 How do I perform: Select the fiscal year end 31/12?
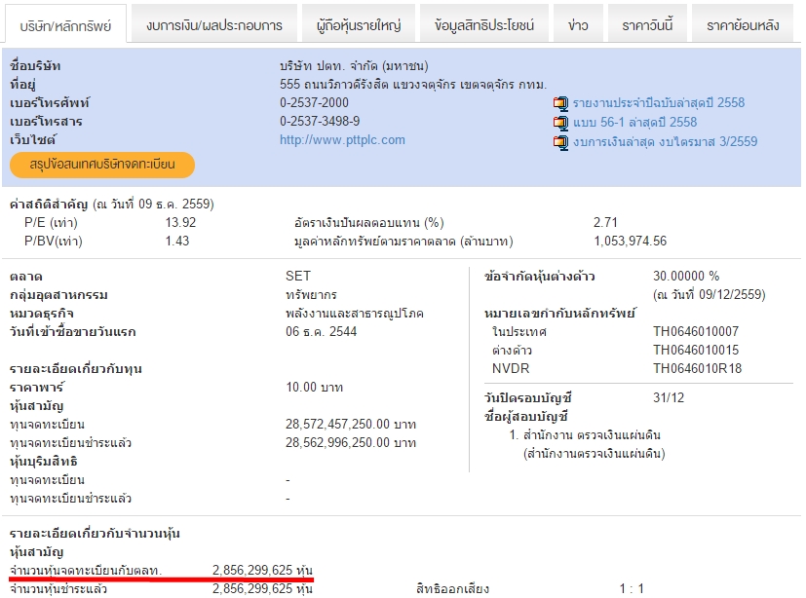(669, 397)
